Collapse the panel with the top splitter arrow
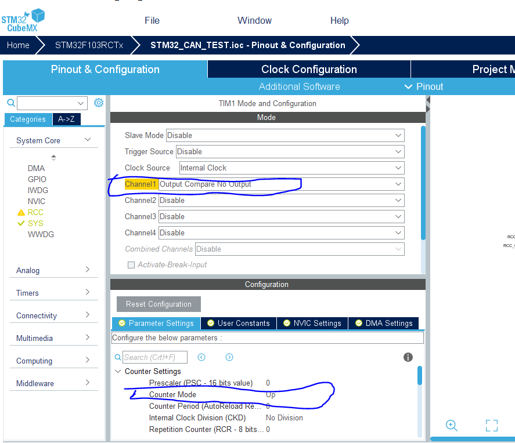The width and height of the screenshot is (515, 443). click(x=428, y=100)
